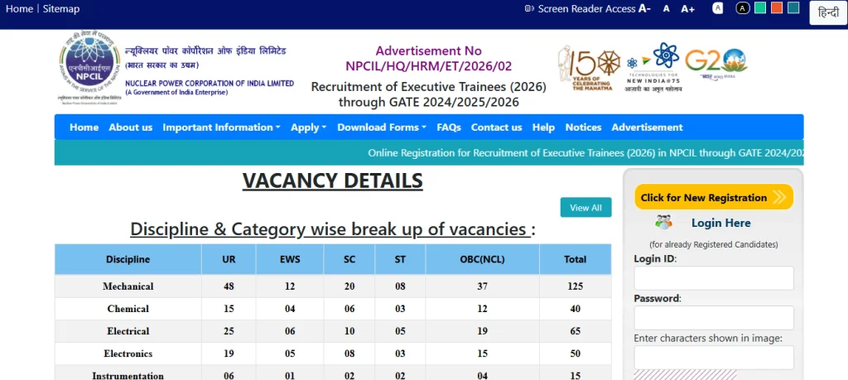Decrease font size with A- button
This screenshot has width=848, height=380.
644,8
